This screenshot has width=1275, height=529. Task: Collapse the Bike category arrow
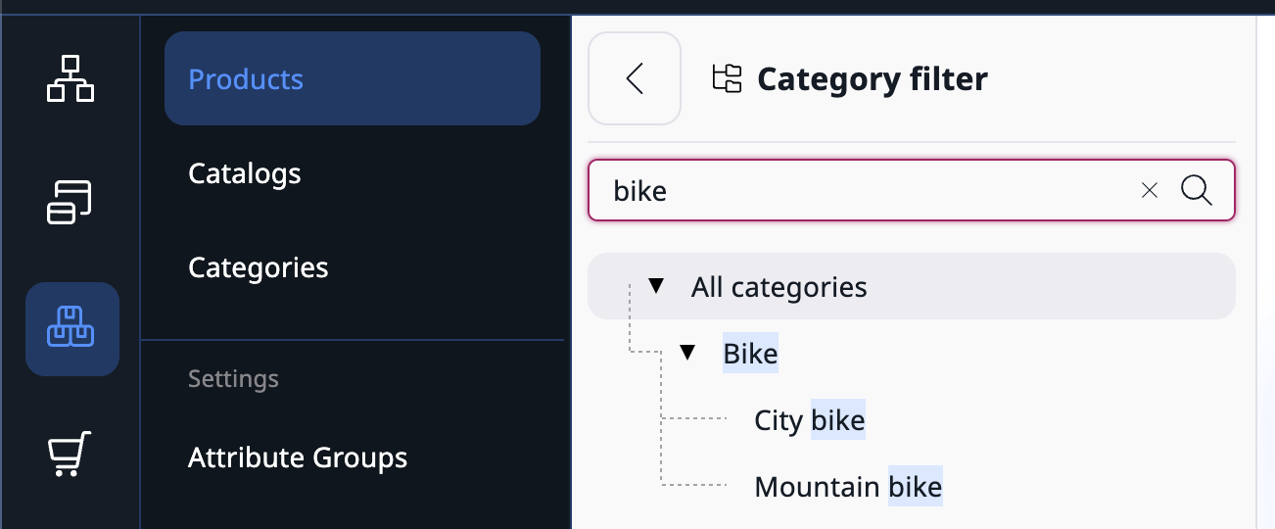coord(687,353)
